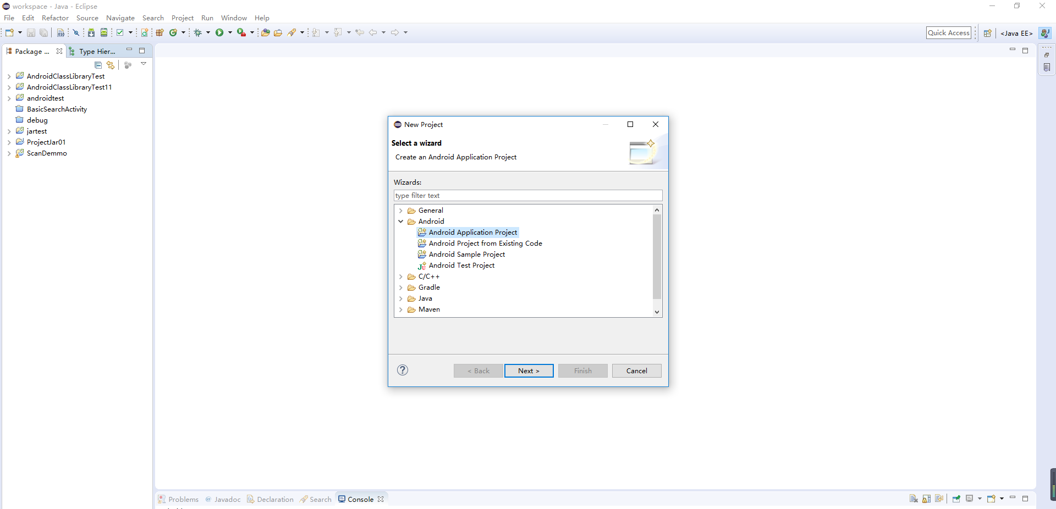Image resolution: width=1056 pixels, height=509 pixels.
Task: Toggle Skip All Breakpoints icon
Action: pos(76,33)
